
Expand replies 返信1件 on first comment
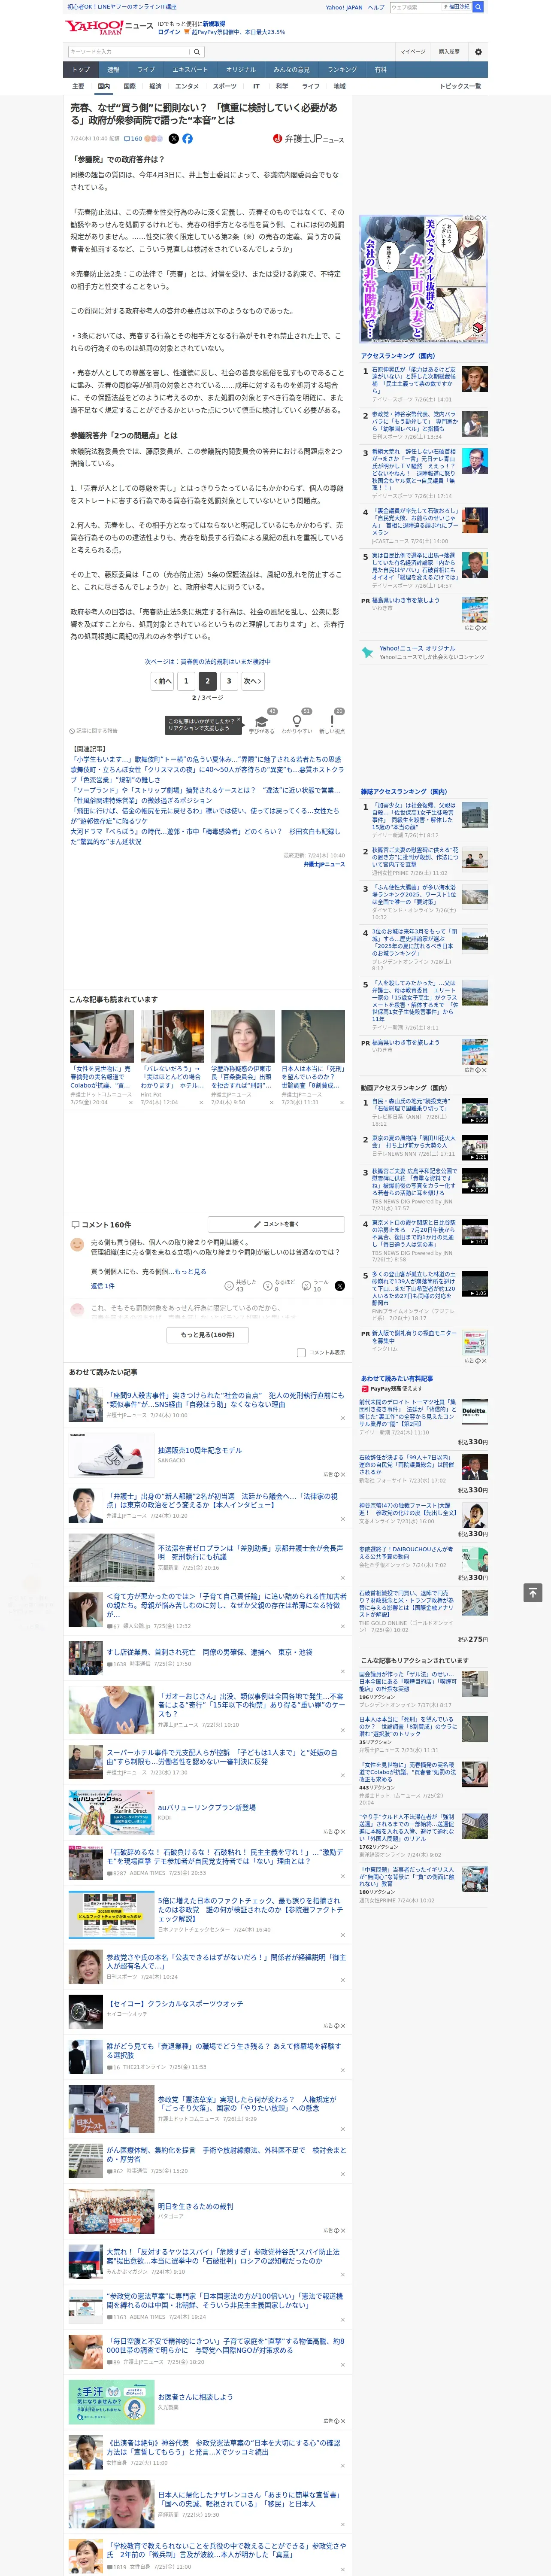tap(103, 1286)
